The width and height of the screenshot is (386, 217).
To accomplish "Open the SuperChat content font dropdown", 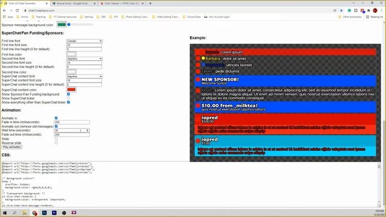I will 84,77.
